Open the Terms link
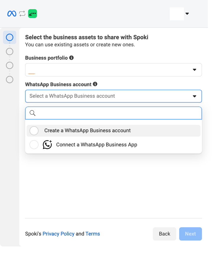 click(x=93, y=234)
